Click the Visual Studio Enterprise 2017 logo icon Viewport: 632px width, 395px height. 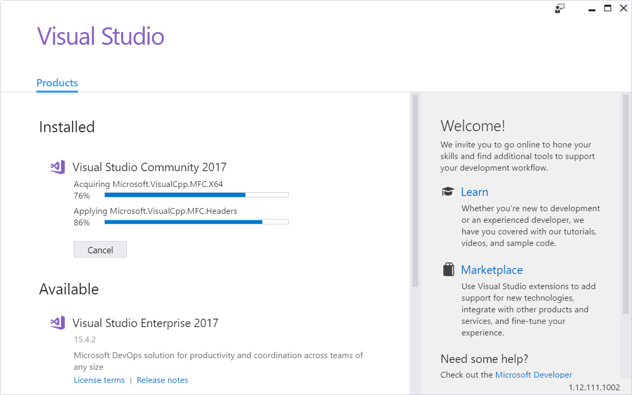(57, 323)
